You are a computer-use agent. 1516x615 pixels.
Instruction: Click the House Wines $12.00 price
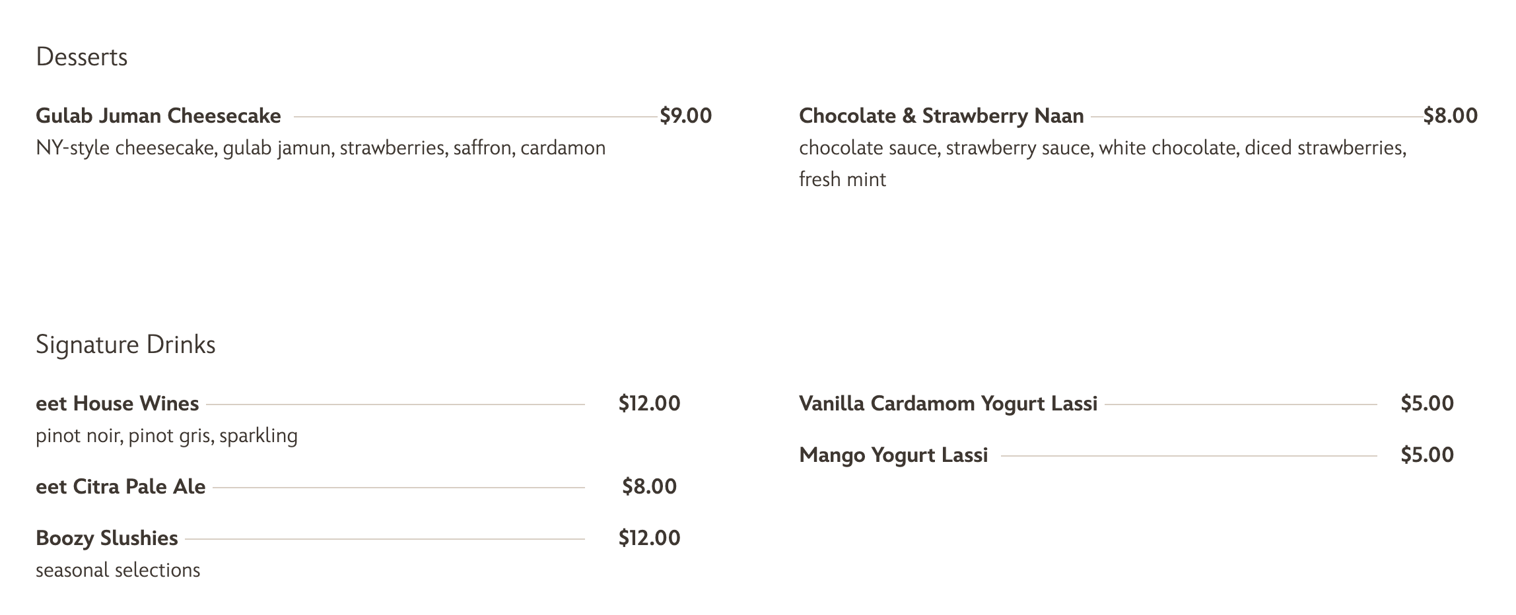649,404
